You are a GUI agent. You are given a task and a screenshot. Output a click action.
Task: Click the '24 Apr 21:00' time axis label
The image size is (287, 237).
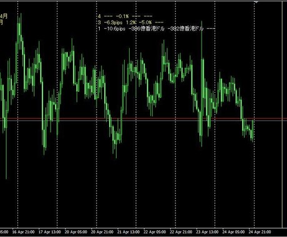tap(260, 232)
